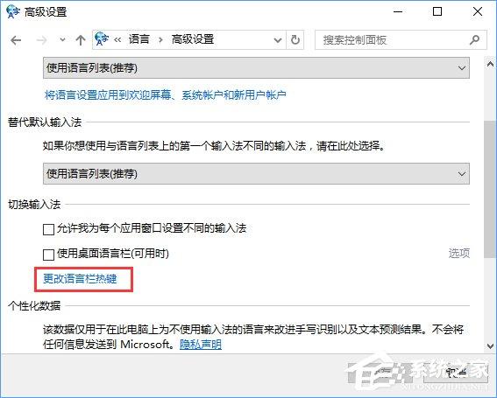Click the vertical scrollbar thumb

pos(490,189)
